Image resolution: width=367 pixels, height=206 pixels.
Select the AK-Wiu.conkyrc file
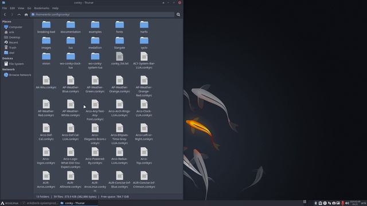tap(46, 80)
